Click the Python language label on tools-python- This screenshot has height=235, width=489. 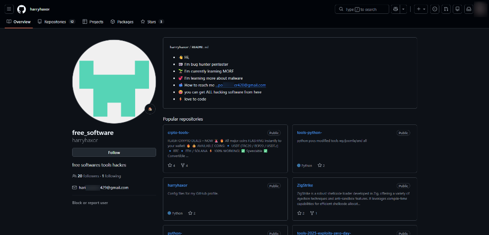pyautogui.click(x=305, y=165)
